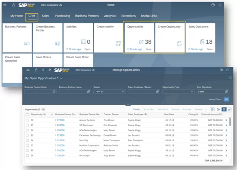The image size is (237, 170).
Task: Check the box for opportunity 54
Action: click(x=27, y=155)
